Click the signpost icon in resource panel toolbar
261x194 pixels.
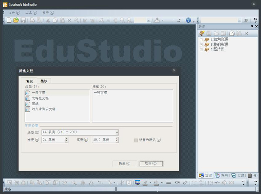[202, 33]
